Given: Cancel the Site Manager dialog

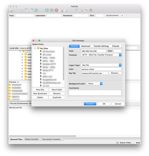Looking at the screenshot, I should click(x=118, y=104).
